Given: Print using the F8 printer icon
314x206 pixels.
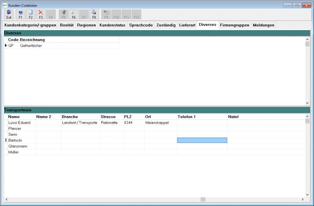Looking at the screenshot, I should (x=94, y=15).
